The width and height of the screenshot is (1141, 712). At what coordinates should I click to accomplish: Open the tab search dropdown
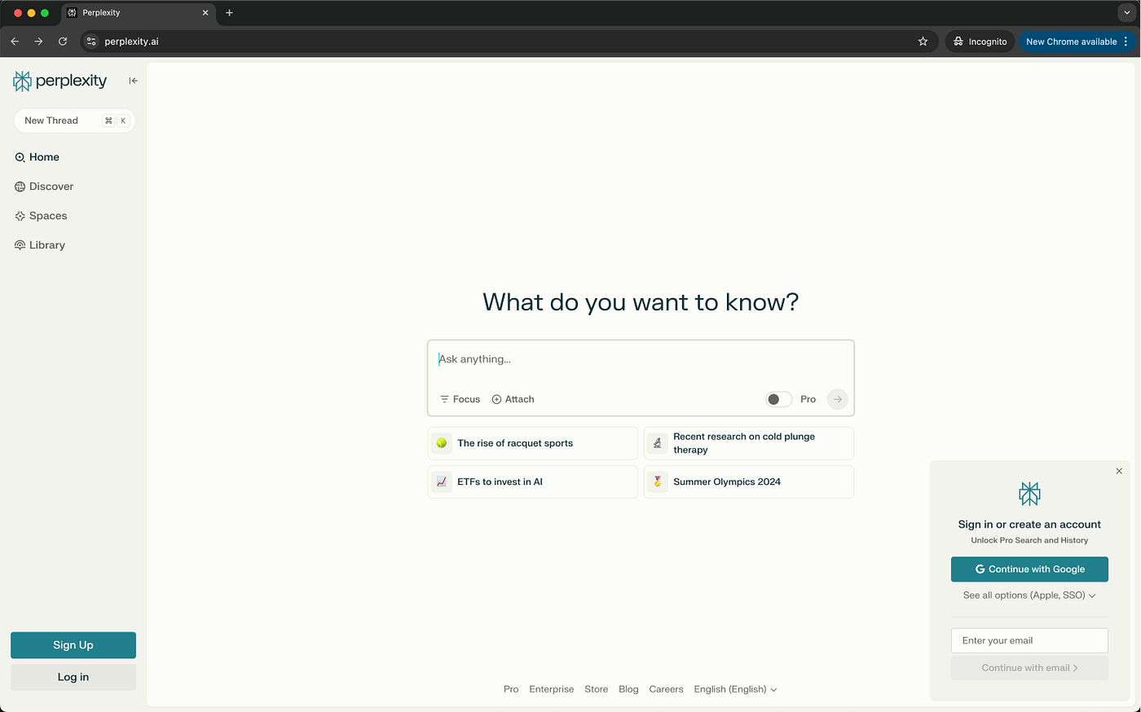[x=1126, y=13]
